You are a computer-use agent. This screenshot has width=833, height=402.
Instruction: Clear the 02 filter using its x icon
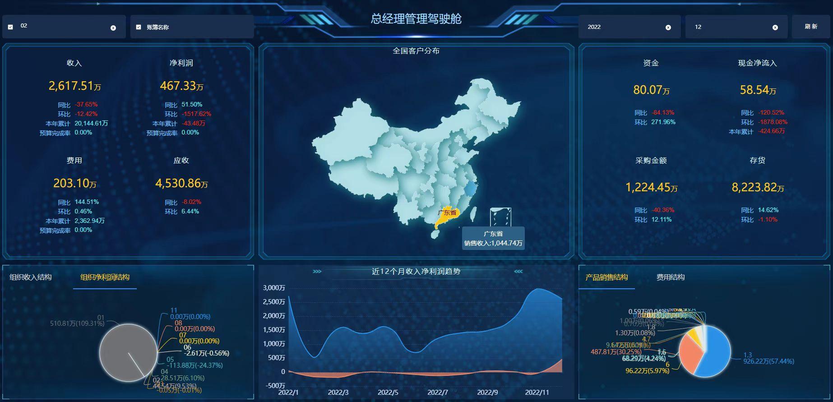pyautogui.click(x=113, y=28)
